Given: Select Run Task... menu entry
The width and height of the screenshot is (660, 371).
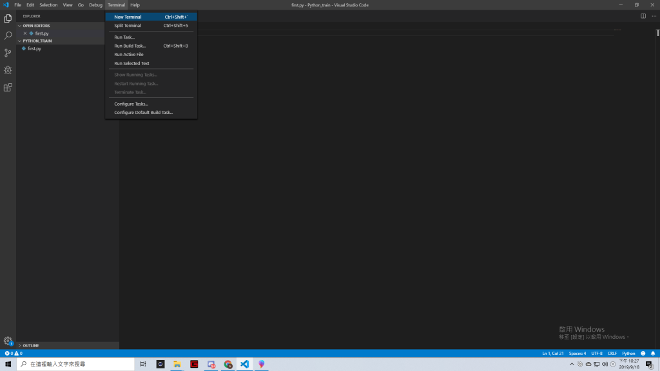Looking at the screenshot, I should (151, 37).
